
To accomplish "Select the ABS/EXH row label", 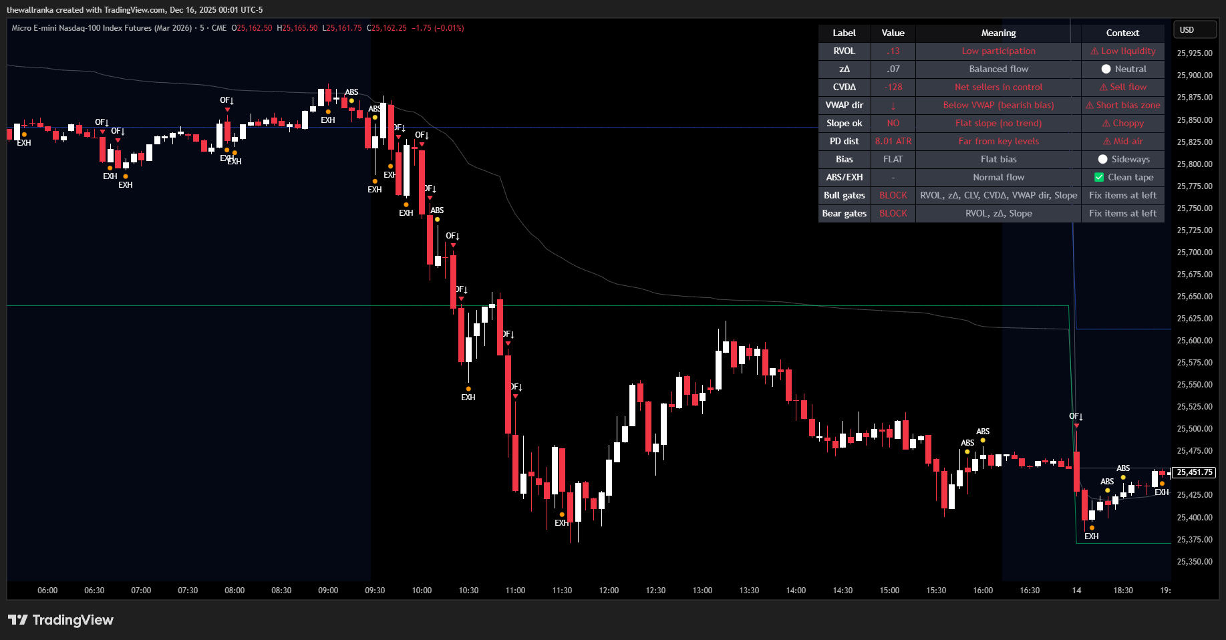I will pyautogui.click(x=845, y=177).
